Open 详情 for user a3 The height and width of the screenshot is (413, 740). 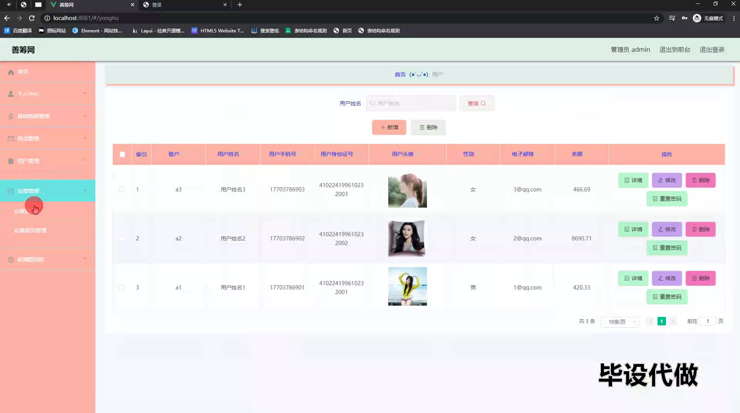click(633, 180)
